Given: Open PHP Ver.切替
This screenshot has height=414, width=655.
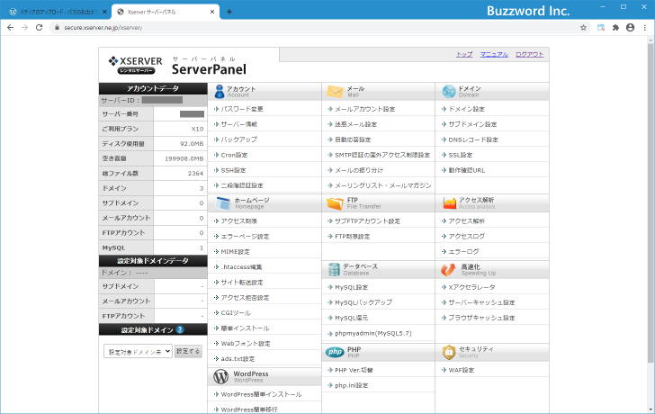Looking at the screenshot, I should pyautogui.click(x=354, y=370).
